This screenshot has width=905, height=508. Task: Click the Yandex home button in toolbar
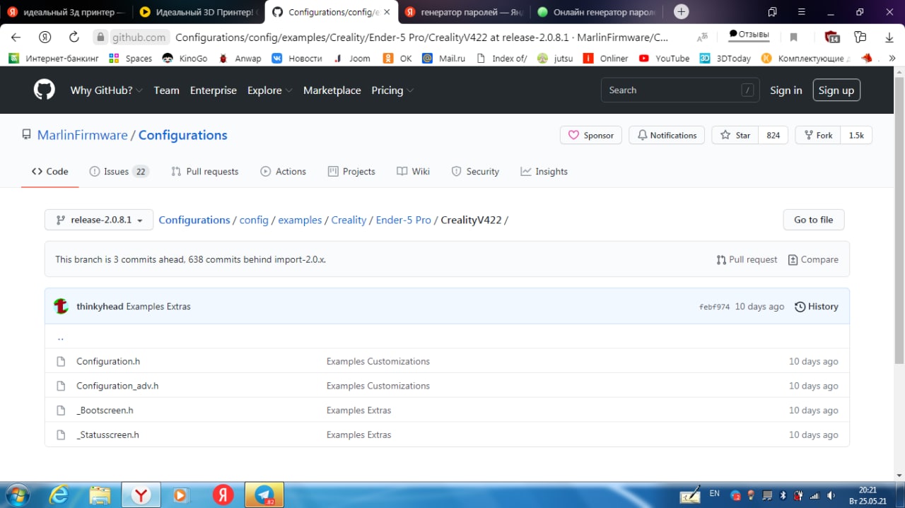click(45, 37)
